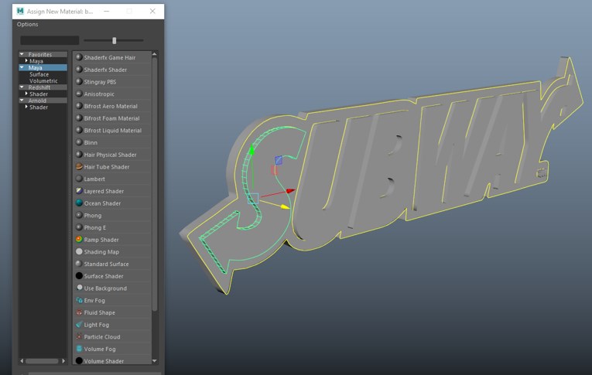Select the Shading Map icon
592x375 pixels.
(79, 251)
